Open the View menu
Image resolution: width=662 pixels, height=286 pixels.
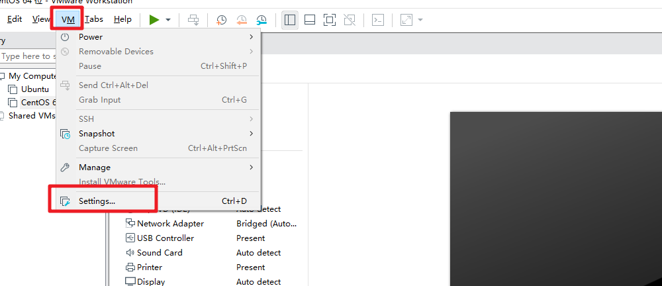point(41,19)
